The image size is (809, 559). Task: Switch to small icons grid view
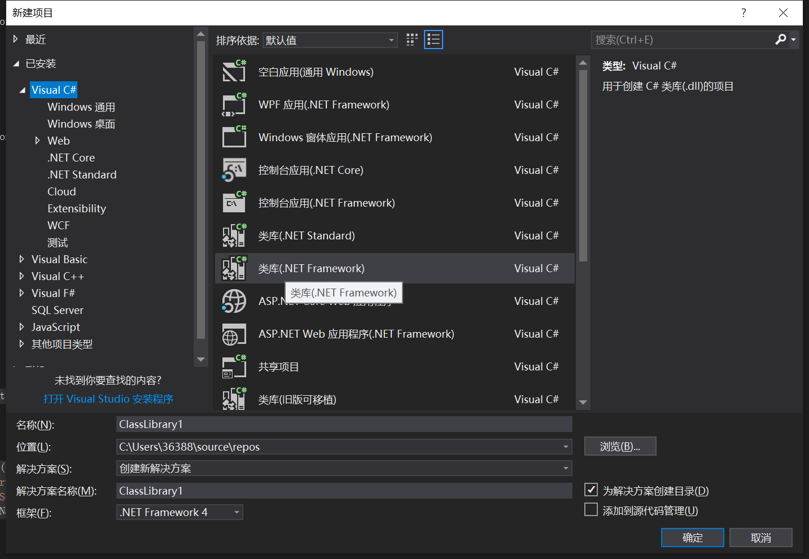(412, 40)
